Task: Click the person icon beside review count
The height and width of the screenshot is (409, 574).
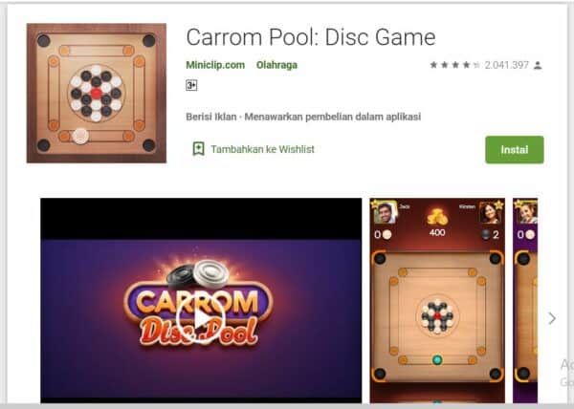Action: [x=538, y=65]
